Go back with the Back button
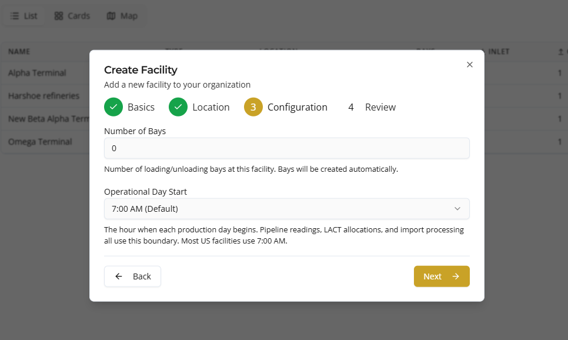This screenshot has width=568, height=340. (132, 276)
